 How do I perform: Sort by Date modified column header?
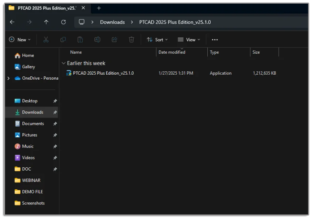(x=172, y=52)
